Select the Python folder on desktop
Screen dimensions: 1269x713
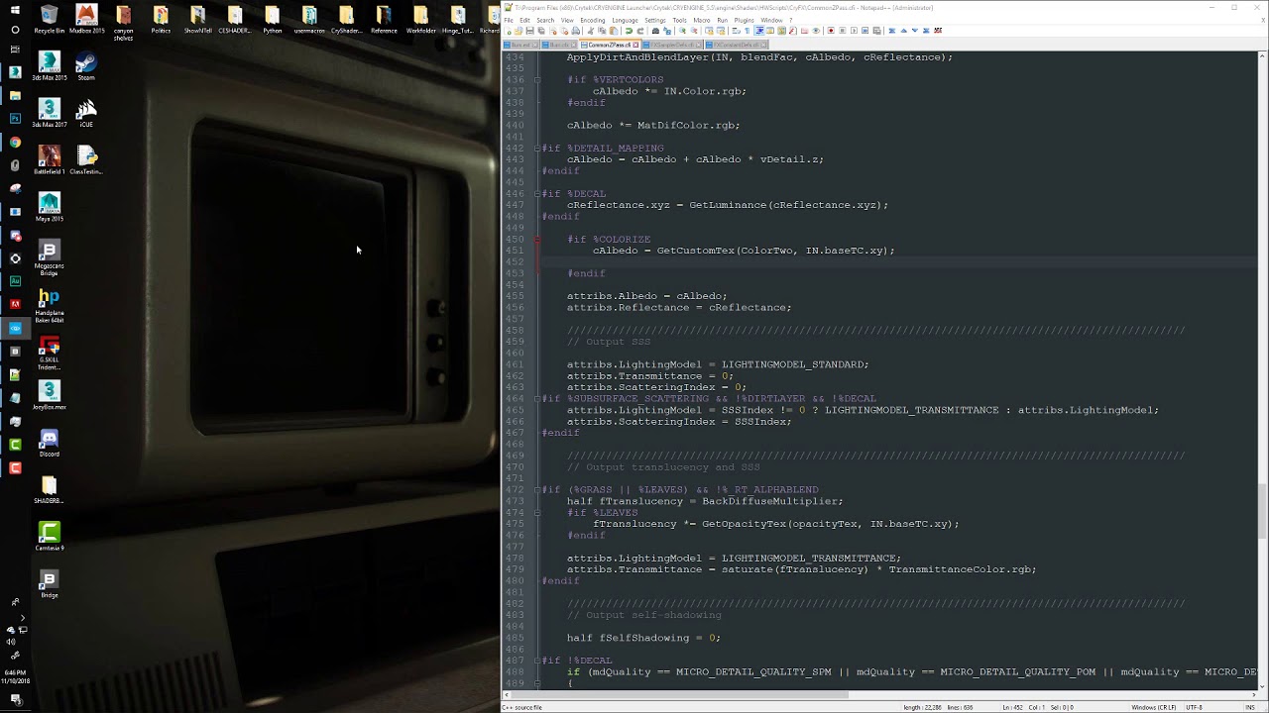pyautogui.click(x=272, y=19)
